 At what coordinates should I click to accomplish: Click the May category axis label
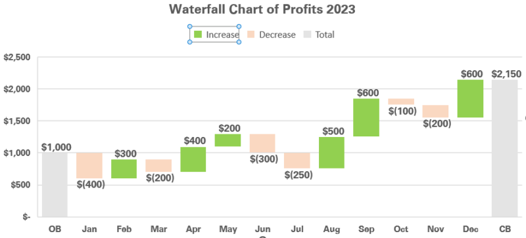228,229
